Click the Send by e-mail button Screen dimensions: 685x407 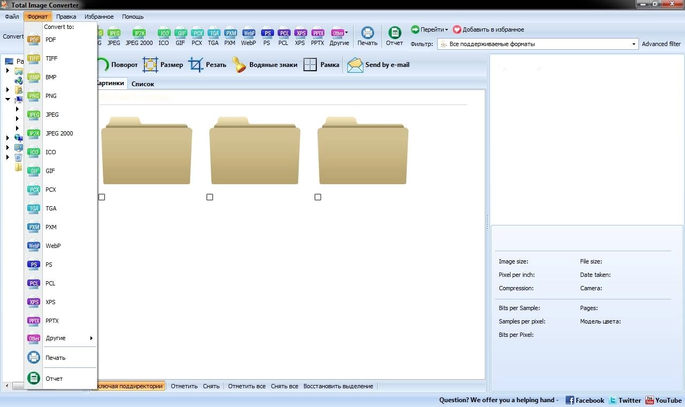pos(378,65)
